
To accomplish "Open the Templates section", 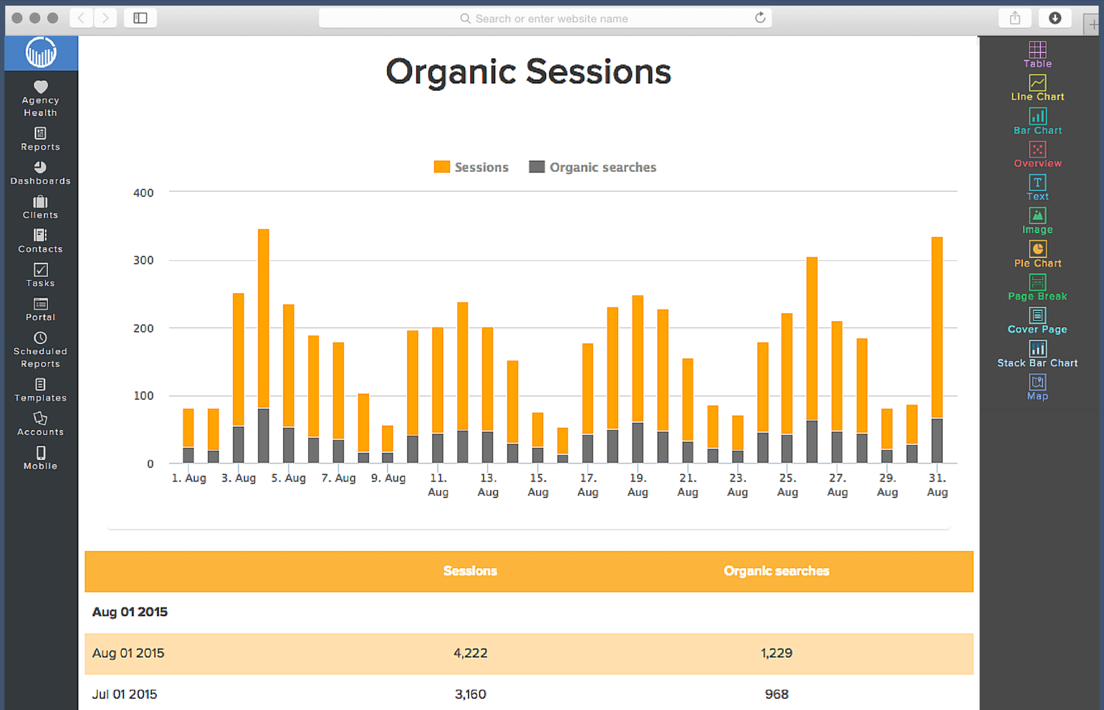I will (x=40, y=390).
